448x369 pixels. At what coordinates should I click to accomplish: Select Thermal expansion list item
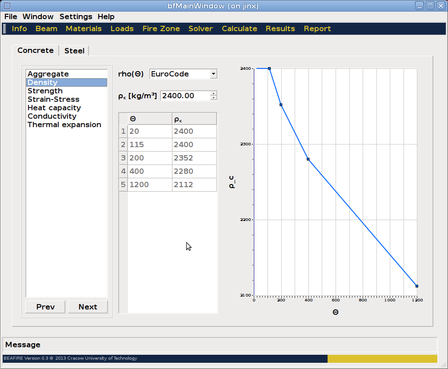(x=64, y=124)
